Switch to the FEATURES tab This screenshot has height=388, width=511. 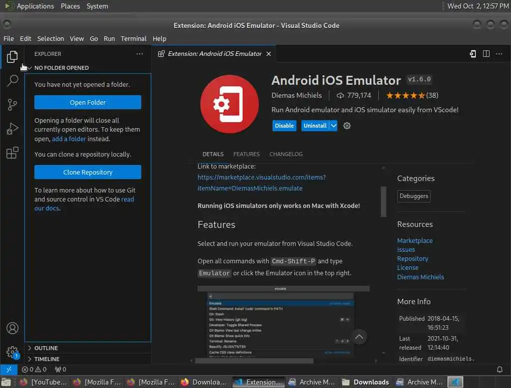247,154
